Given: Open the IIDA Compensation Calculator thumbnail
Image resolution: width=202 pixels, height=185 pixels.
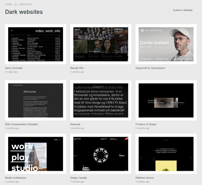Looking at the screenshot, I should pyautogui.click(x=35, y=100).
